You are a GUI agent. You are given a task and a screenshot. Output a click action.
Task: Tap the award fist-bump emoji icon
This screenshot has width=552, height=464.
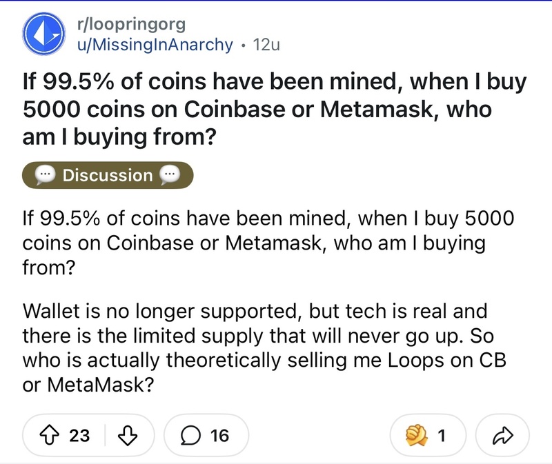[417, 435]
